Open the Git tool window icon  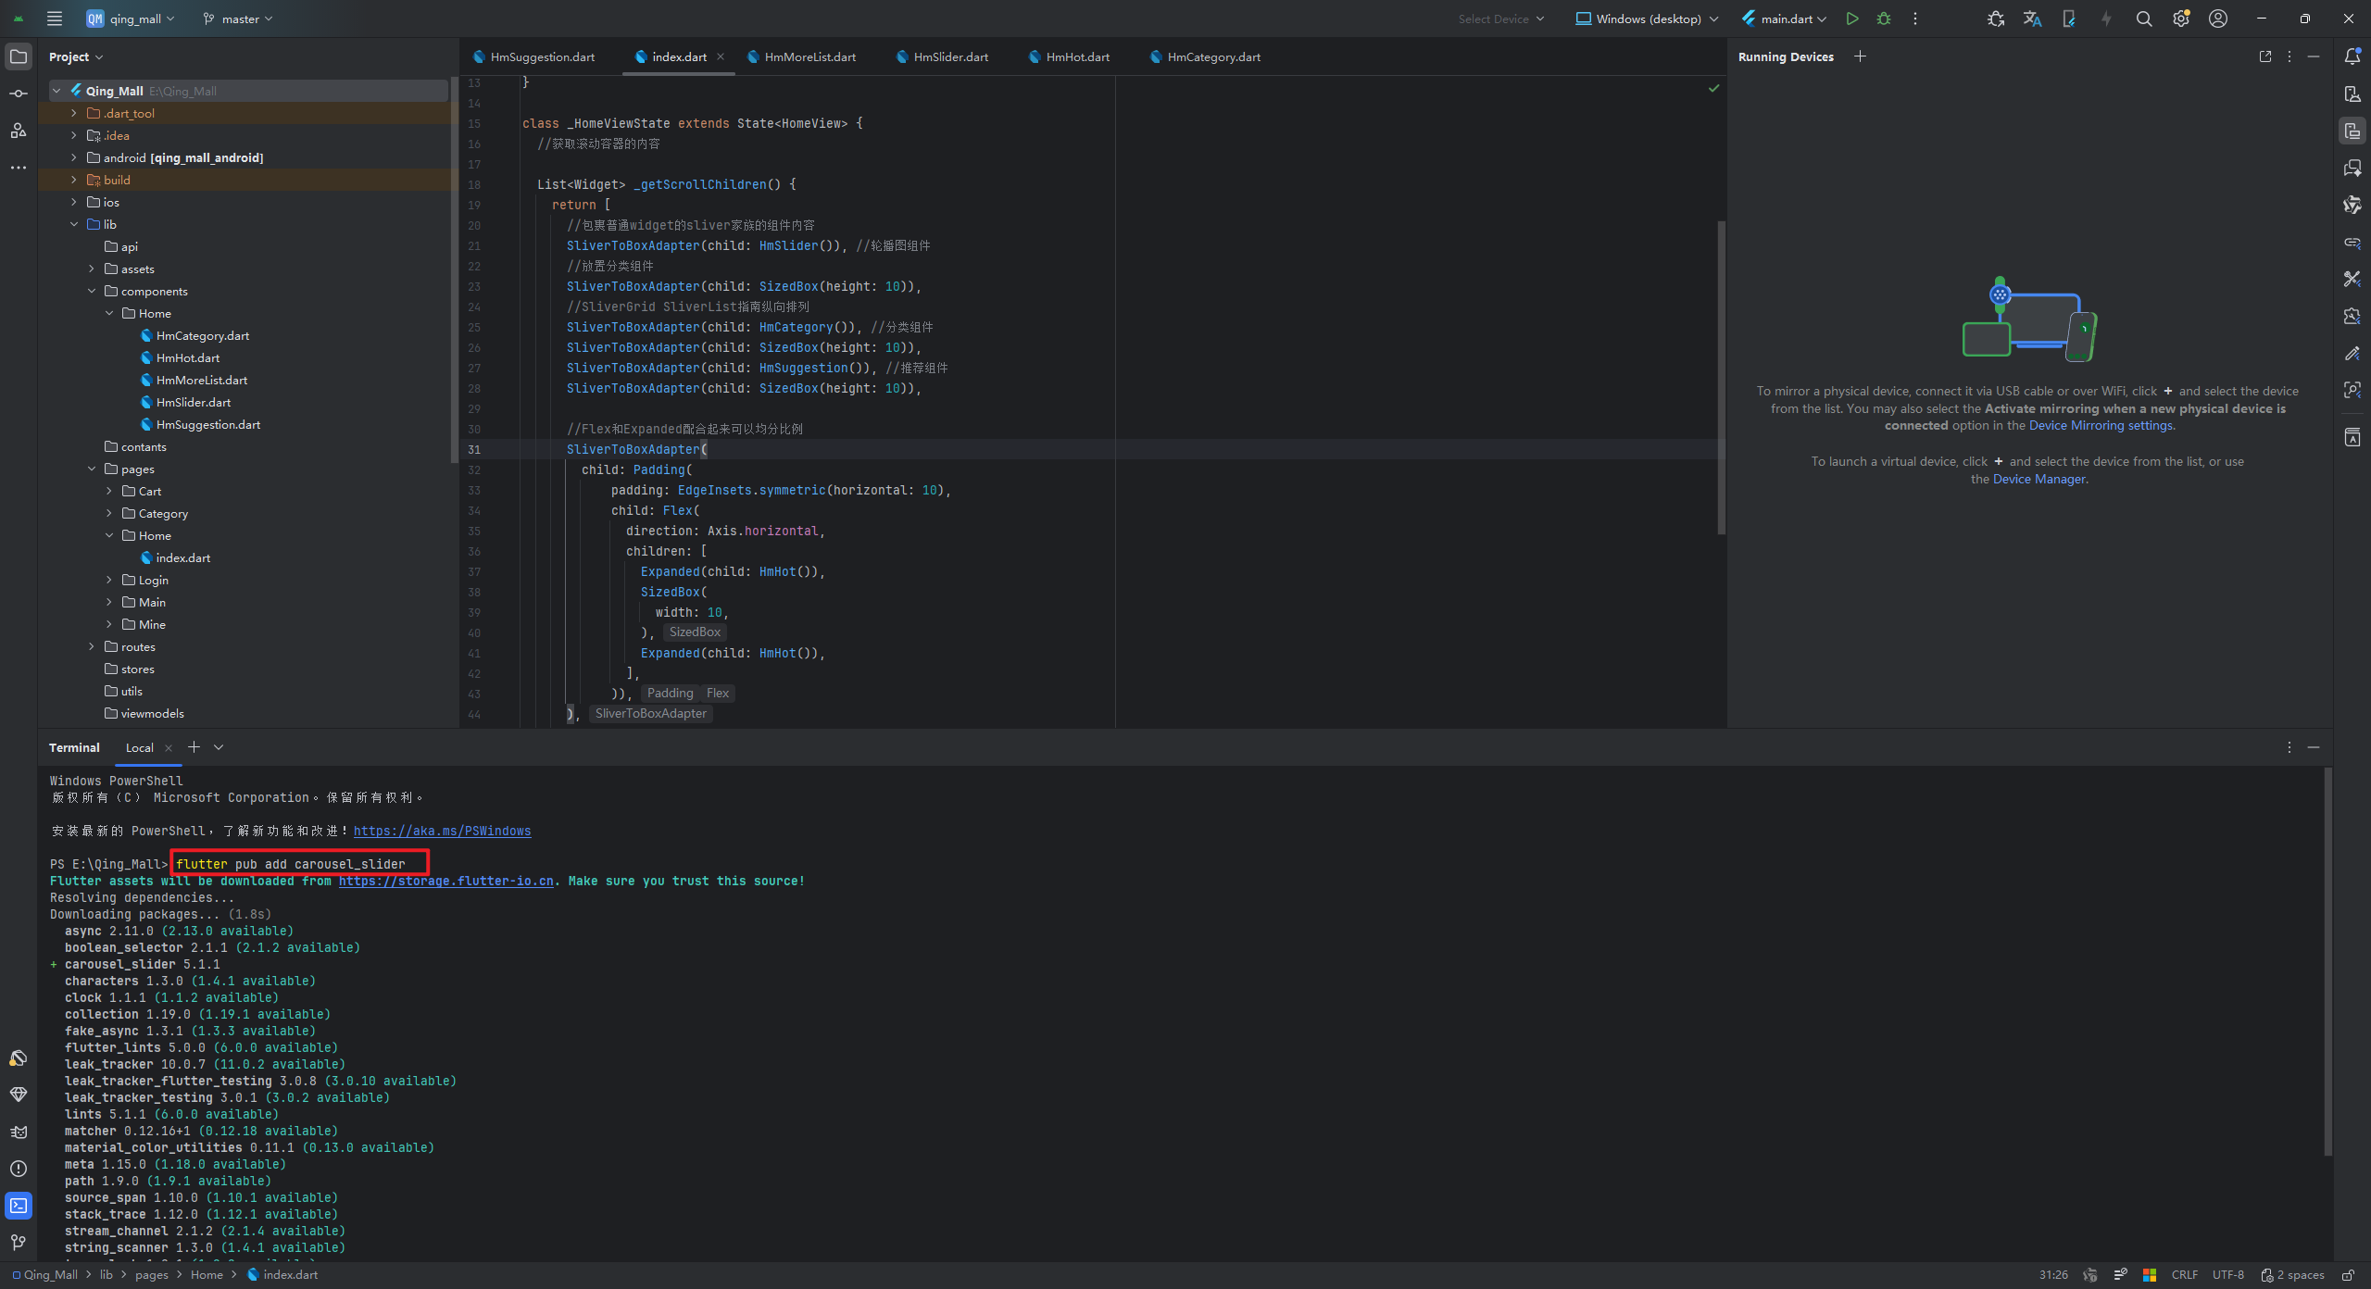[19, 1243]
